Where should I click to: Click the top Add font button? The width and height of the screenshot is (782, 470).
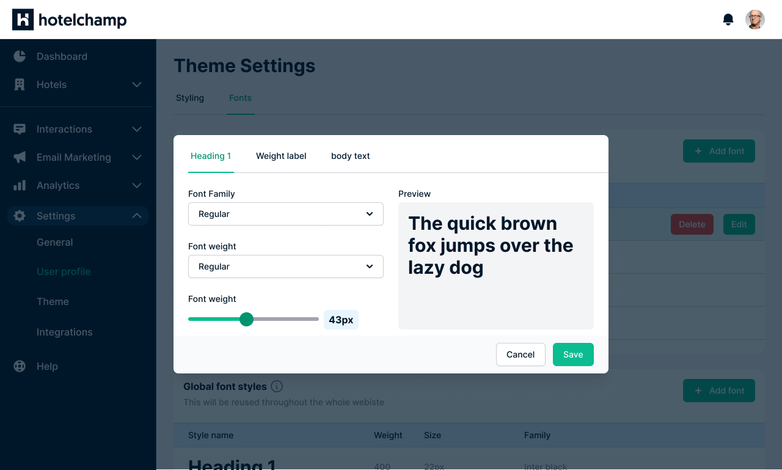coord(719,151)
